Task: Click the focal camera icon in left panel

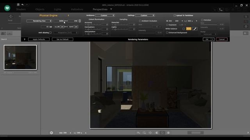Action: [11, 16]
